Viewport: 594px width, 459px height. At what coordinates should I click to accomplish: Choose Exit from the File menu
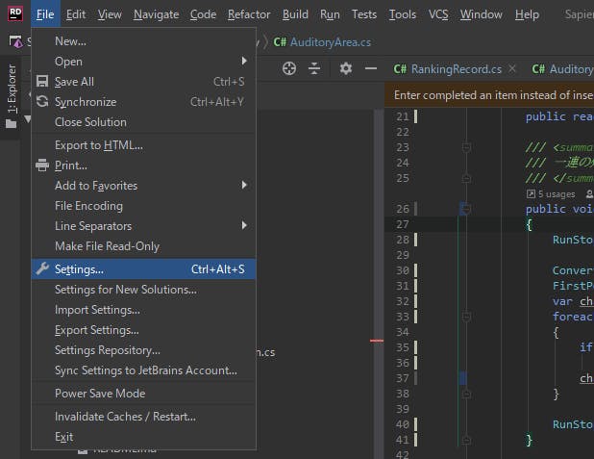point(143,436)
